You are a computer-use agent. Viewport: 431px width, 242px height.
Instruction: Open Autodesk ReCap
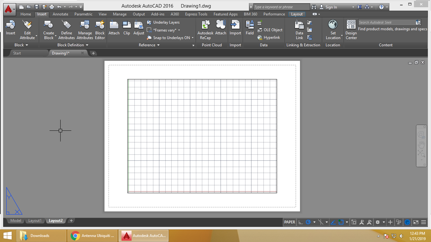pyautogui.click(x=205, y=30)
